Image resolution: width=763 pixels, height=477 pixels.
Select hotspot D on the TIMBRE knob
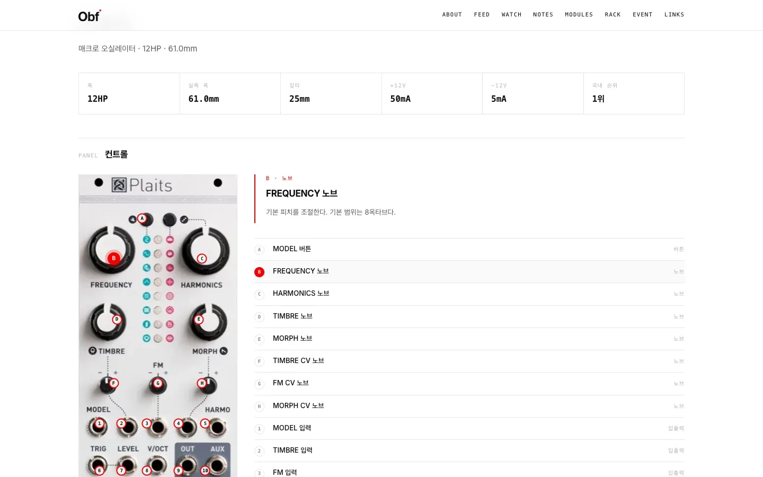(117, 320)
